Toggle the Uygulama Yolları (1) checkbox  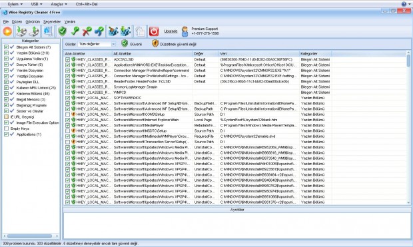(x=6, y=59)
